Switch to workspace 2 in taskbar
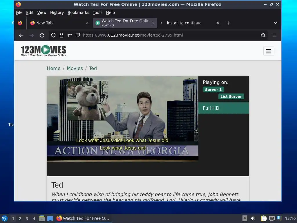 (x=20, y=219)
